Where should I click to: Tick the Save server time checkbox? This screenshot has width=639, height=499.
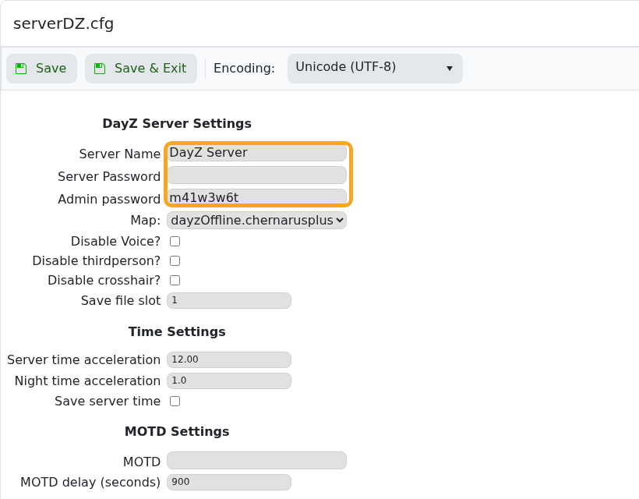(175, 402)
